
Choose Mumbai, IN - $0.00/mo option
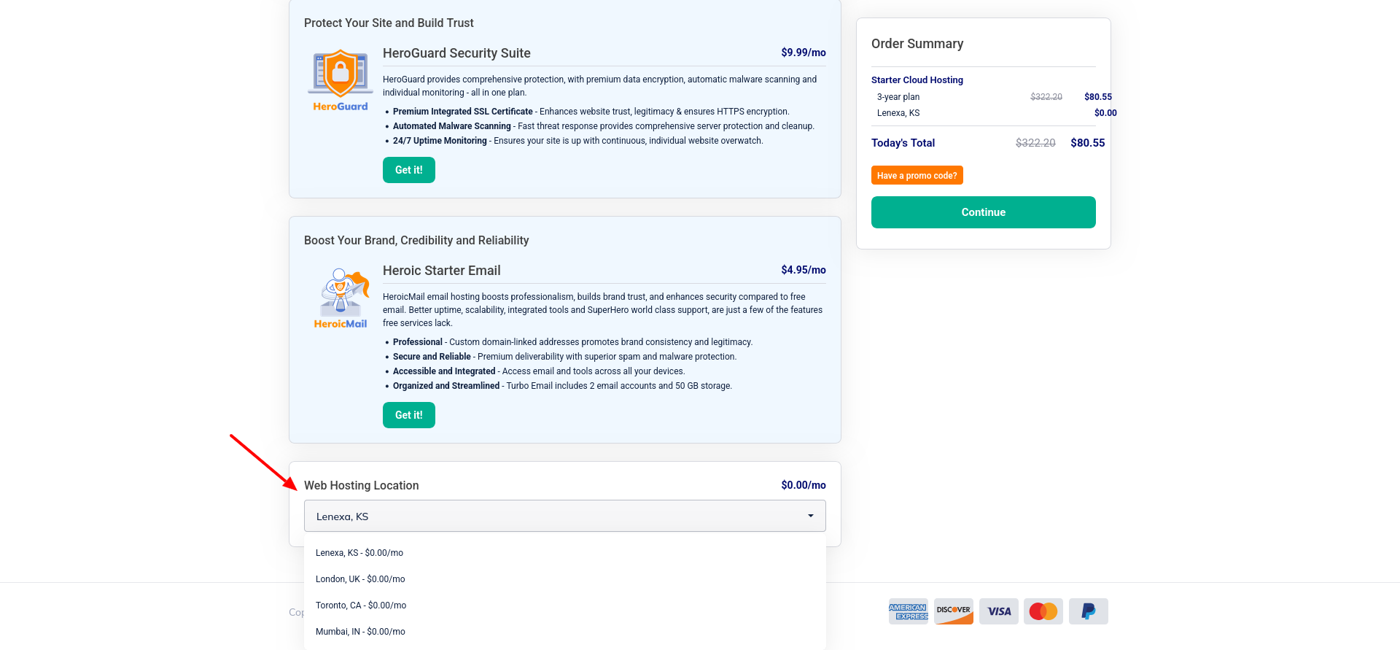(x=565, y=632)
